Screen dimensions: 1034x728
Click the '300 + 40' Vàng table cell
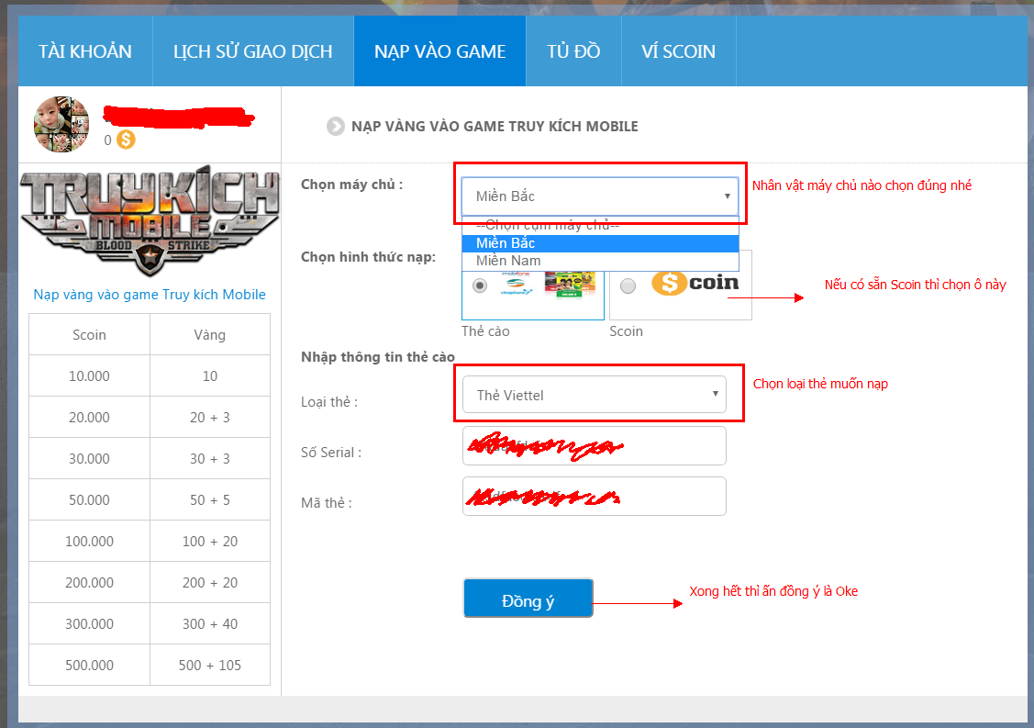[210, 623]
